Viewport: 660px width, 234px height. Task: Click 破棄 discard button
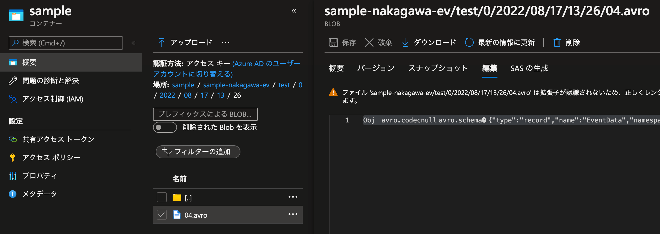(x=378, y=42)
